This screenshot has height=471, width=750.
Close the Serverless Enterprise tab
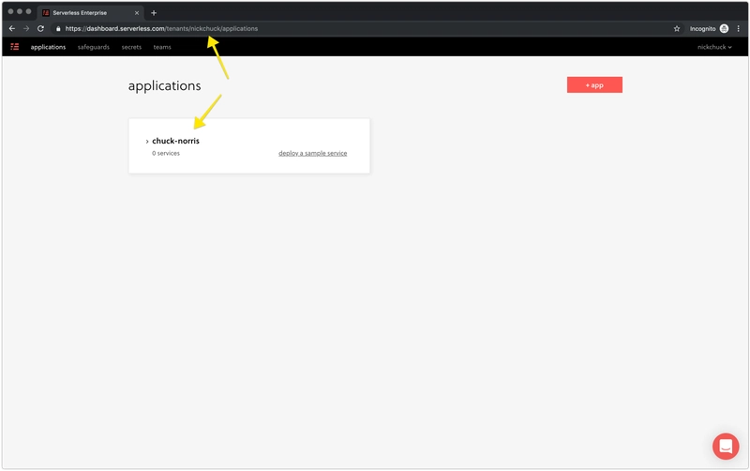point(137,13)
